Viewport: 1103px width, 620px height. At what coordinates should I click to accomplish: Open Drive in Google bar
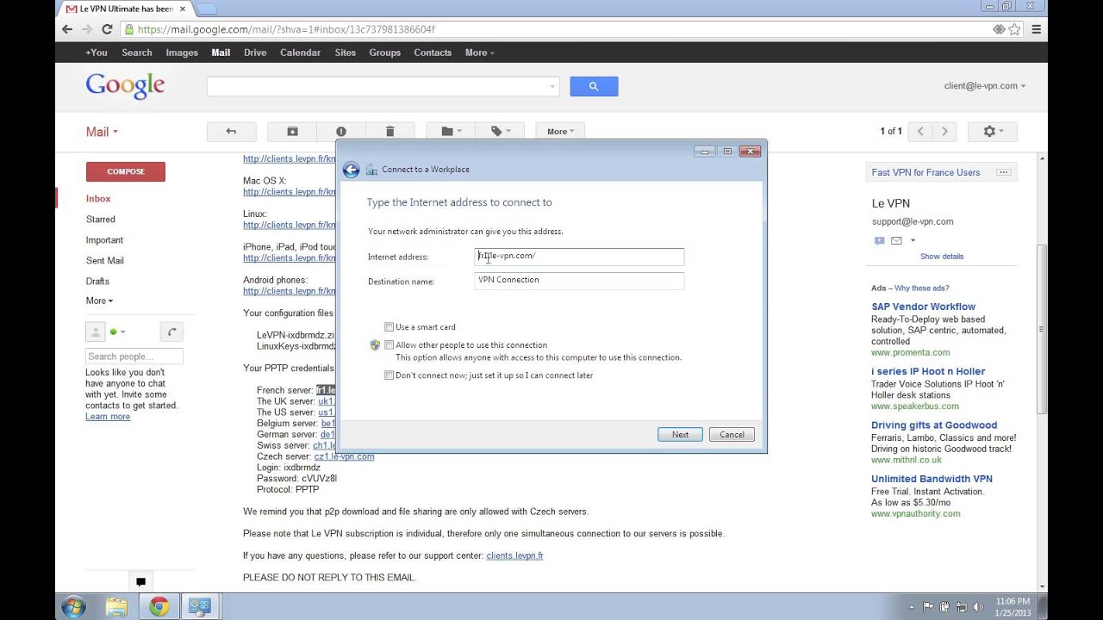click(255, 53)
